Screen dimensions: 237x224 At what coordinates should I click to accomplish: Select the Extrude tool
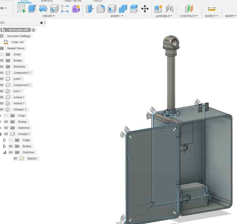[32, 8]
